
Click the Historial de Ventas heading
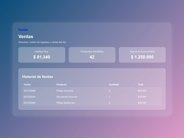[37, 77]
